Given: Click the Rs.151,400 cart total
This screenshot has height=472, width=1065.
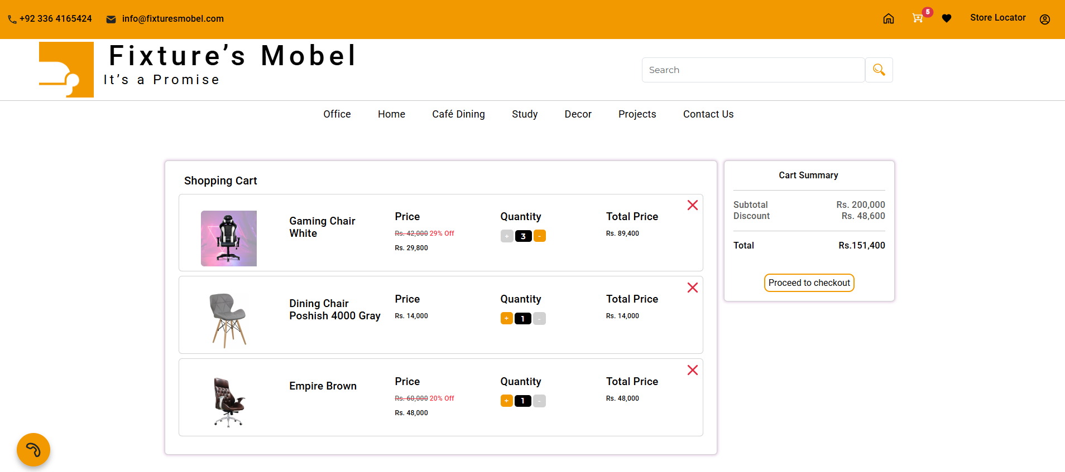Looking at the screenshot, I should pos(862,246).
